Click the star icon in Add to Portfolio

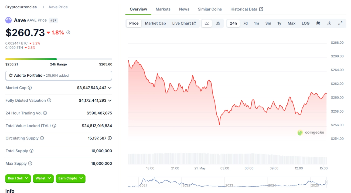[x=11, y=76]
